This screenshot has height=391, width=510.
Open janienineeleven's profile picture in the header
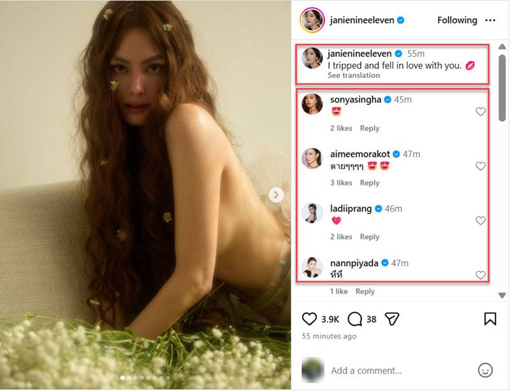tap(312, 20)
